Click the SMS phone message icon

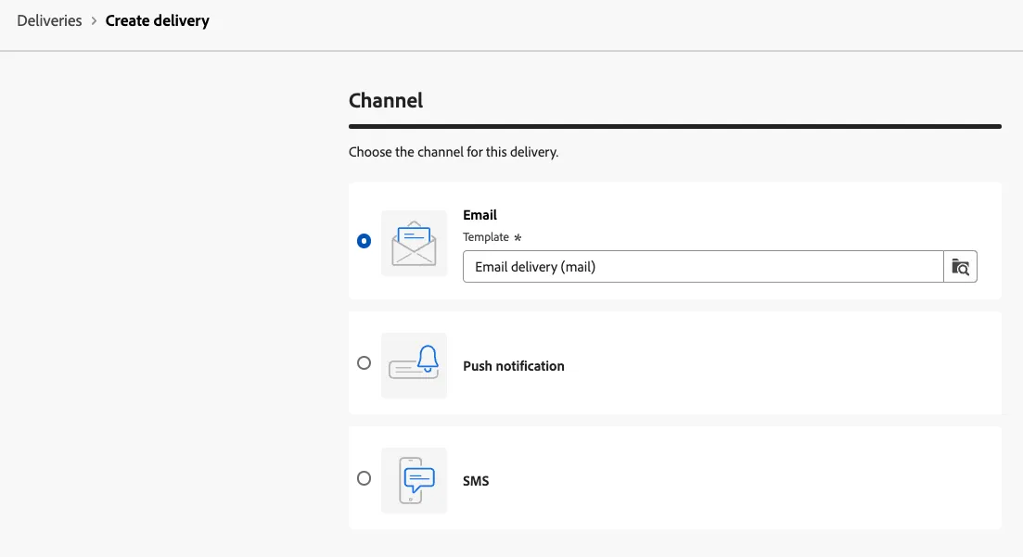[x=415, y=481]
